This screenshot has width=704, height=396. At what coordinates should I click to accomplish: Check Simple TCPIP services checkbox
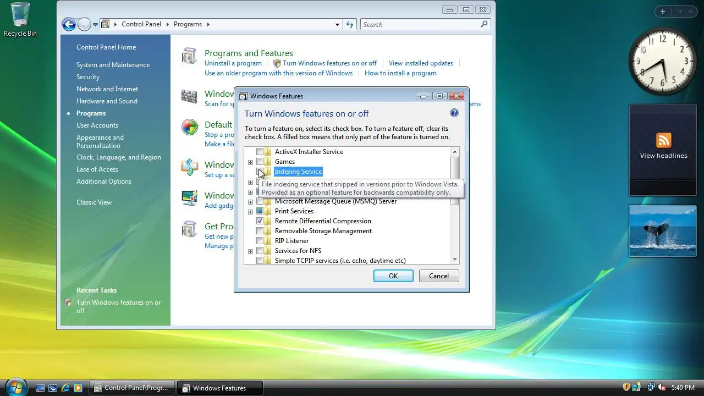[x=260, y=261]
